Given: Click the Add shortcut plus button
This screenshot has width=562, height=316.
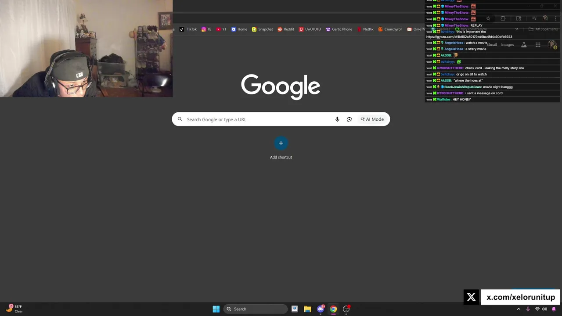Looking at the screenshot, I should tap(281, 143).
